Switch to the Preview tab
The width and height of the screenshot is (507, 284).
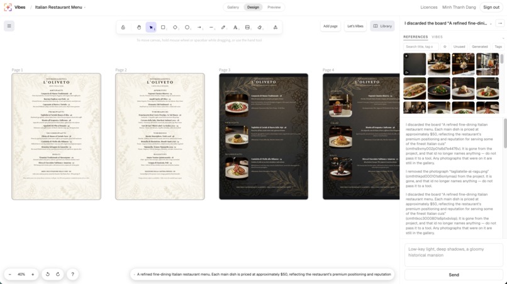point(274,7)
